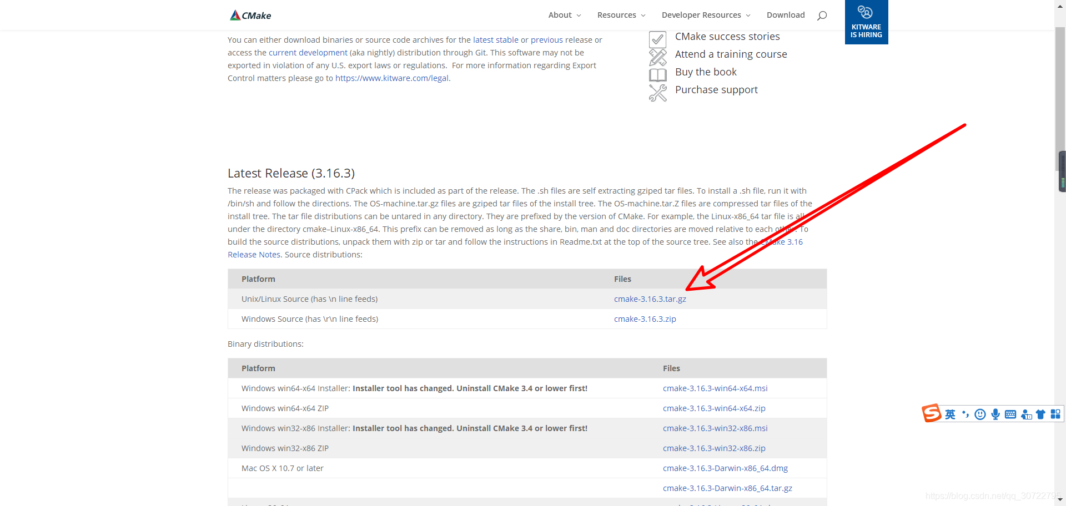This screenshot has width=1066, height=506.
Task: Toggle the Sogou English/Chinese mode indicator
Action: [x=951, y=414]
